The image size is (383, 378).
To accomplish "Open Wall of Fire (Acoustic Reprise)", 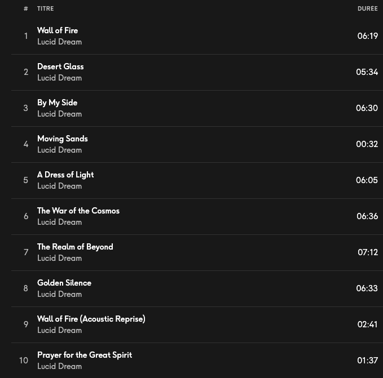I will pyautogui.click(x=91, y=319).
